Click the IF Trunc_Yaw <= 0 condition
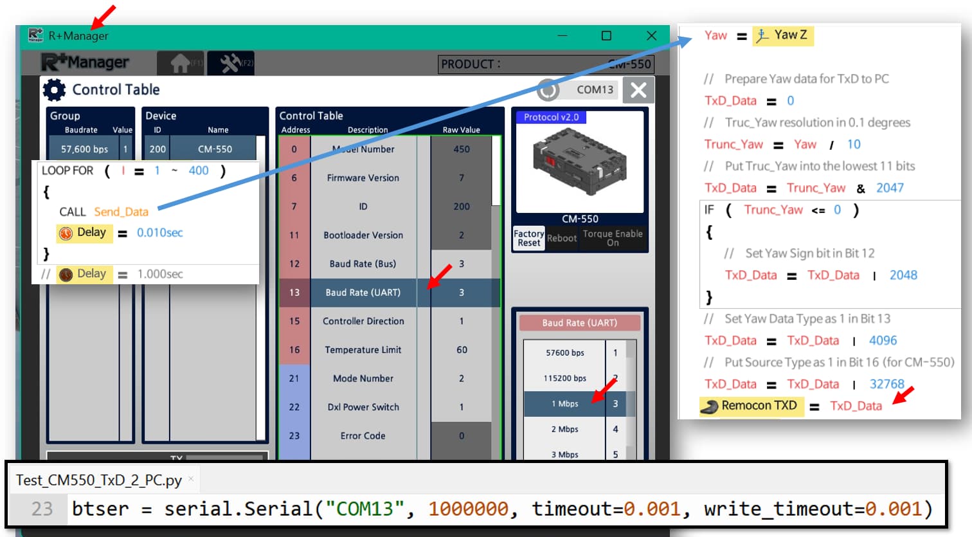The width and height of the screenshot is (972, 537). (x=782, y=210)
